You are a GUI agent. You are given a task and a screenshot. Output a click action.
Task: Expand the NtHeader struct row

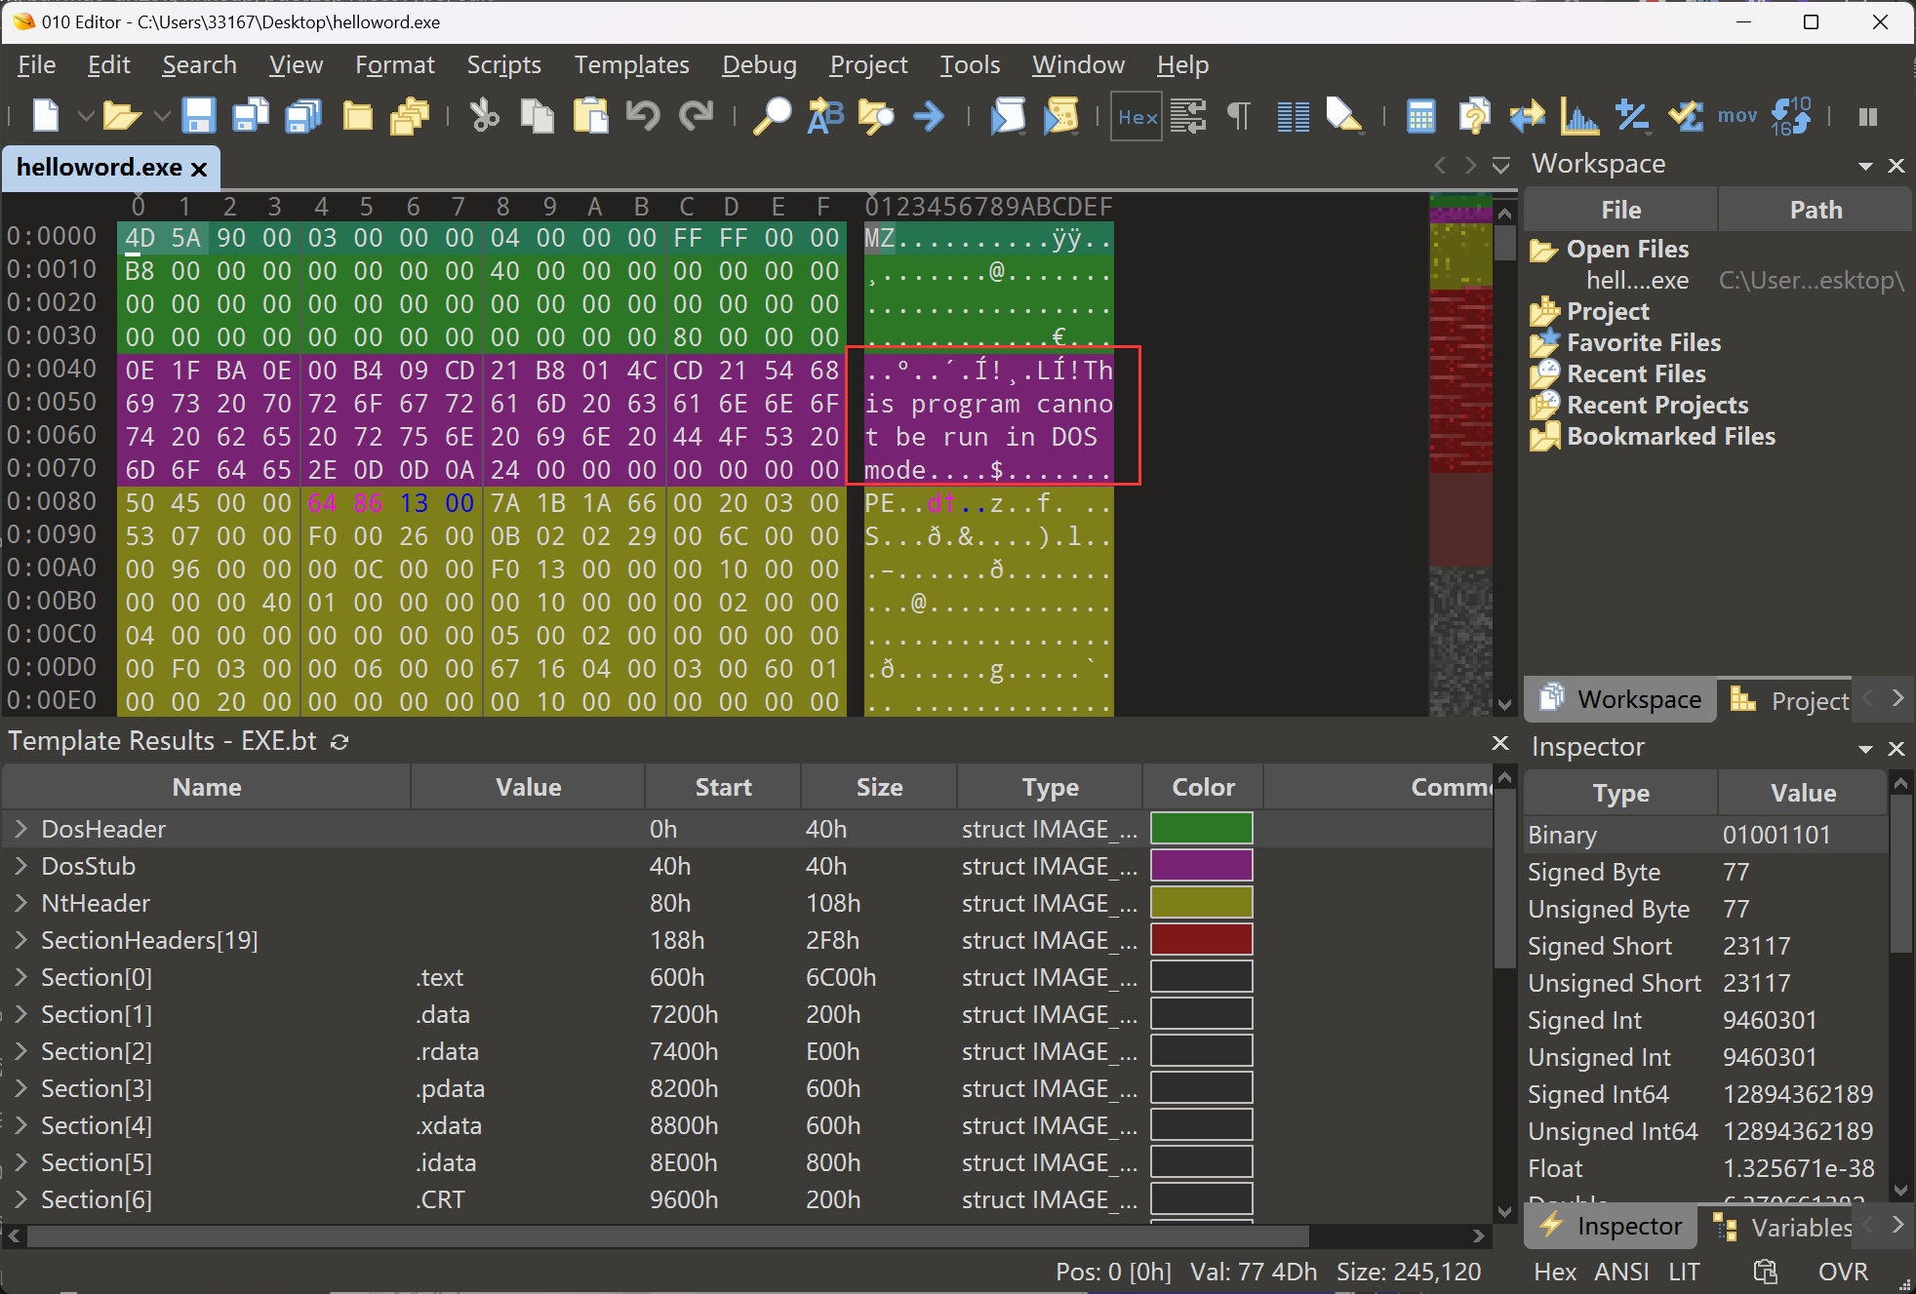click(x=20, y=903)
